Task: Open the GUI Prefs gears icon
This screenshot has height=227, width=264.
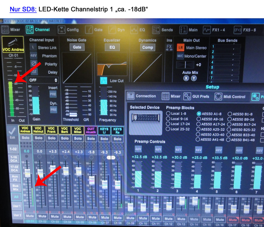Action: coord(187,96)
